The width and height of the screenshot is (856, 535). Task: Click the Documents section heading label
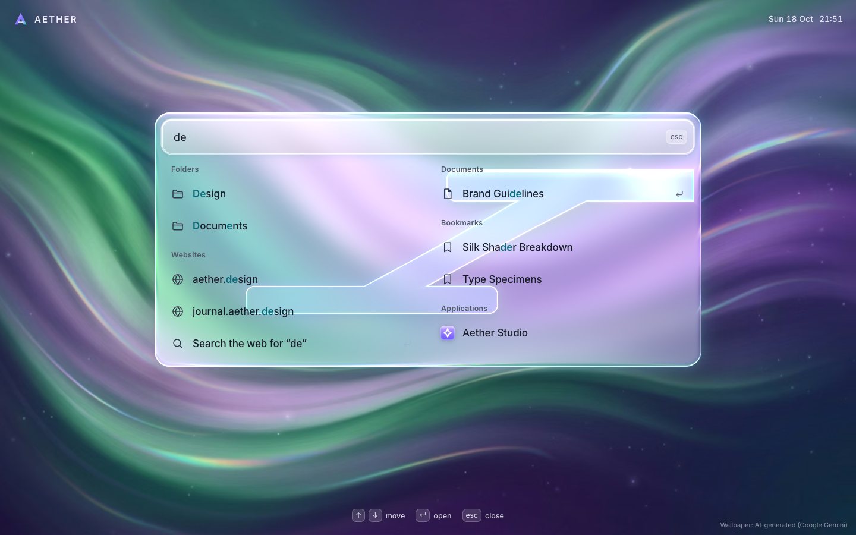pyautogui.click(x=462, y=169)
